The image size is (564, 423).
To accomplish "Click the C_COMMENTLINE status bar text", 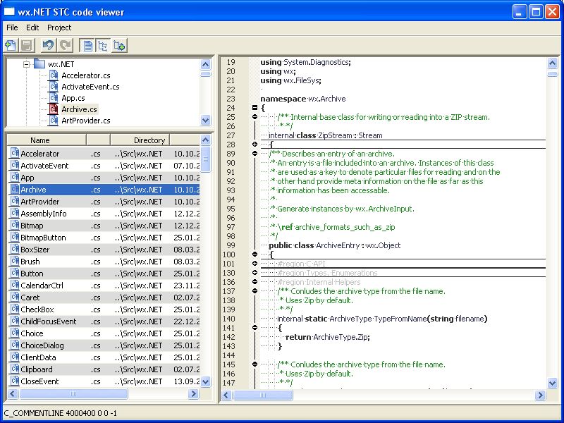I will [60, 413].
